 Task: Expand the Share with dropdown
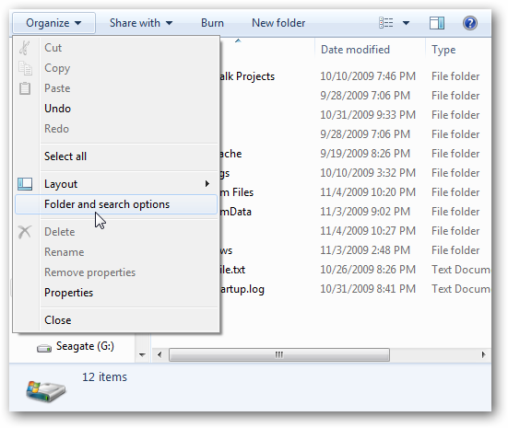click(141, 23)
